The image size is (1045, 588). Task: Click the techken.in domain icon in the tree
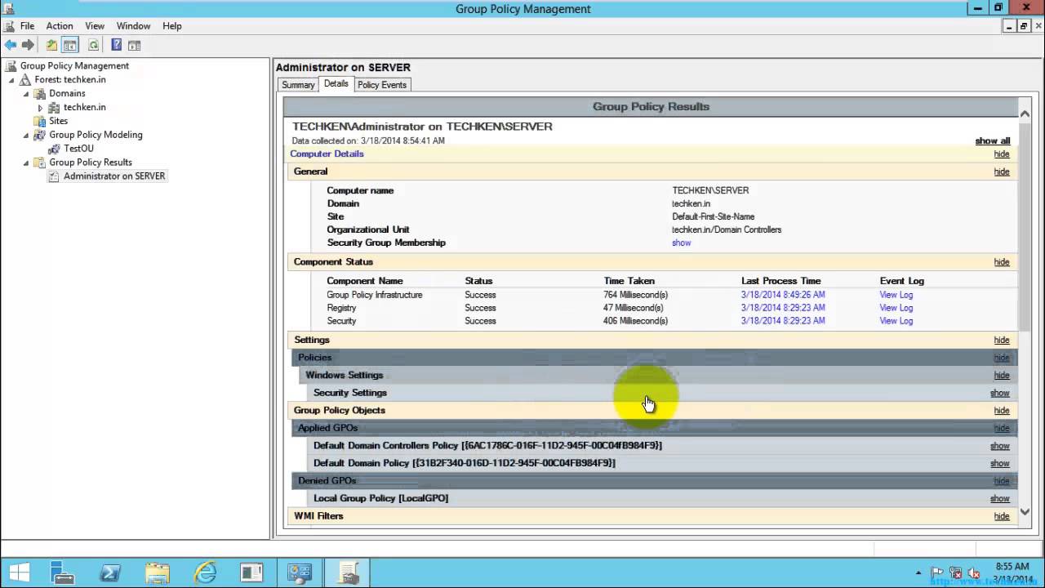click(x=54, y=108)
